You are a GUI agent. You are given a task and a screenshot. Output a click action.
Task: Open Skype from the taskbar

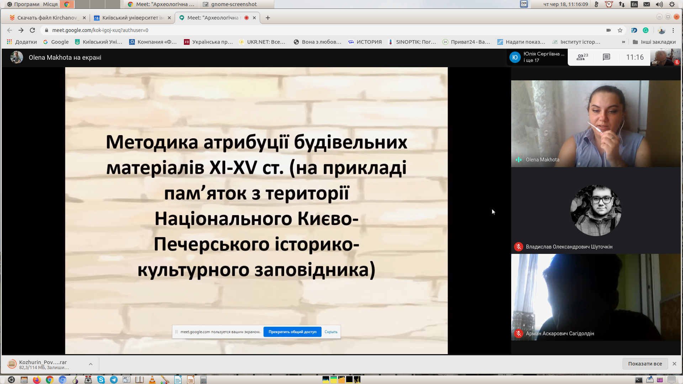tap(101, 380)
